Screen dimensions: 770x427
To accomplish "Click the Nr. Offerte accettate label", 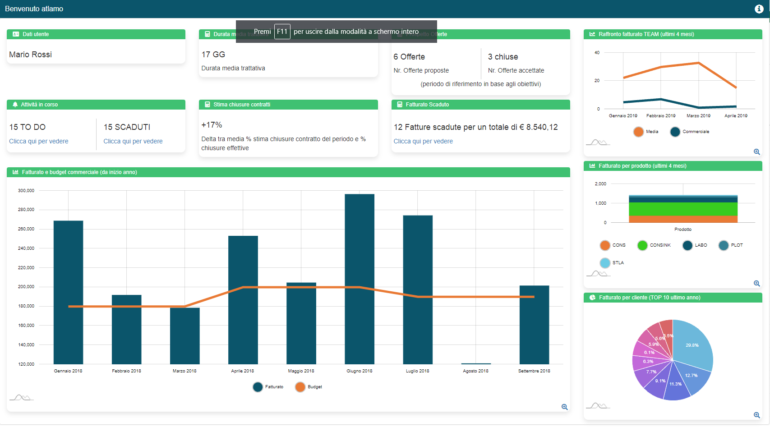I will 516,70.
